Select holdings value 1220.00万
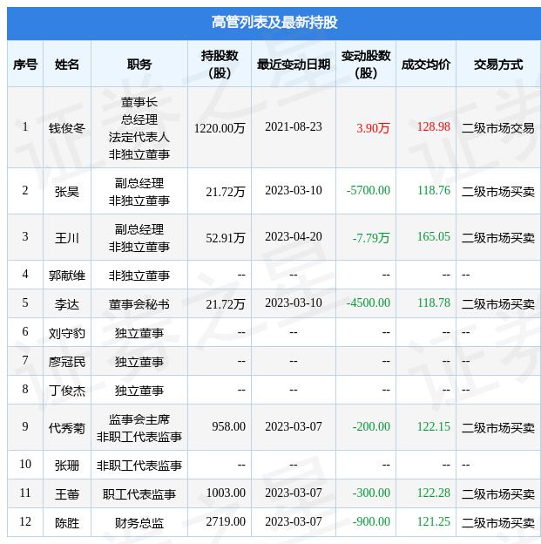The image size is (541, 544). click(x=220, y=128)
